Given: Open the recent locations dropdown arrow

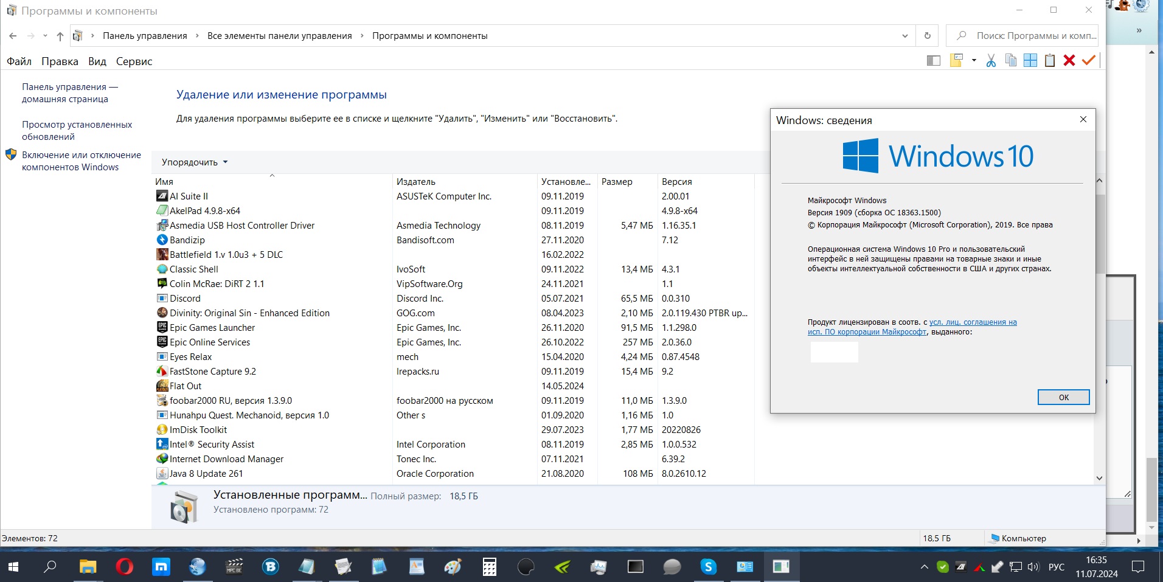Looking at the screenshot, I should 45,36.
